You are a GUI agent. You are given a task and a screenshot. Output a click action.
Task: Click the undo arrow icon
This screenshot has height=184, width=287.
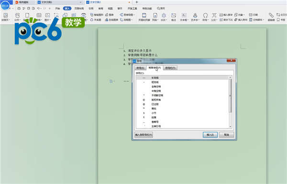(x=38, y=9)
